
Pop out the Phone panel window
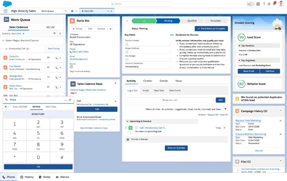click(70, 100)
